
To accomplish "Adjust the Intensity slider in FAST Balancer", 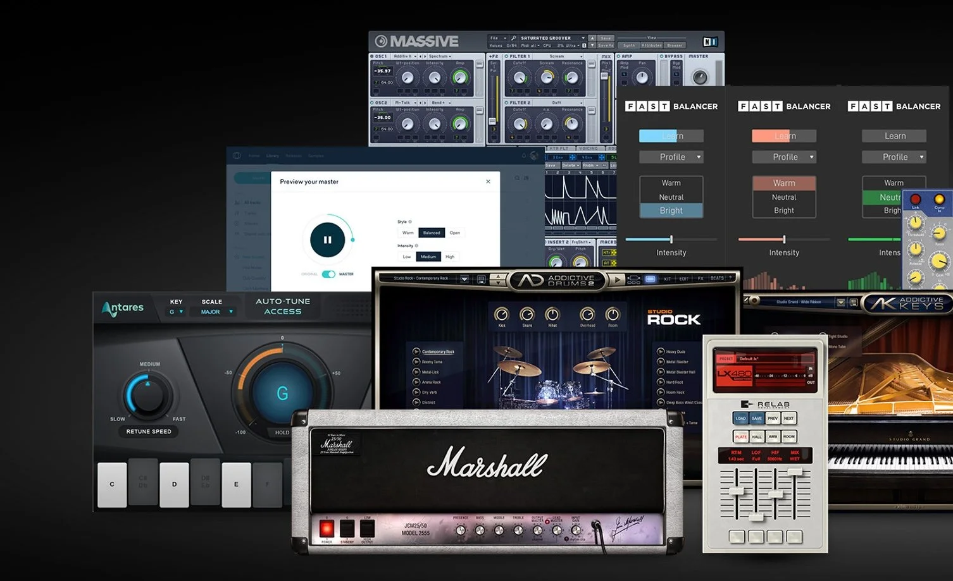I will 671,240.
